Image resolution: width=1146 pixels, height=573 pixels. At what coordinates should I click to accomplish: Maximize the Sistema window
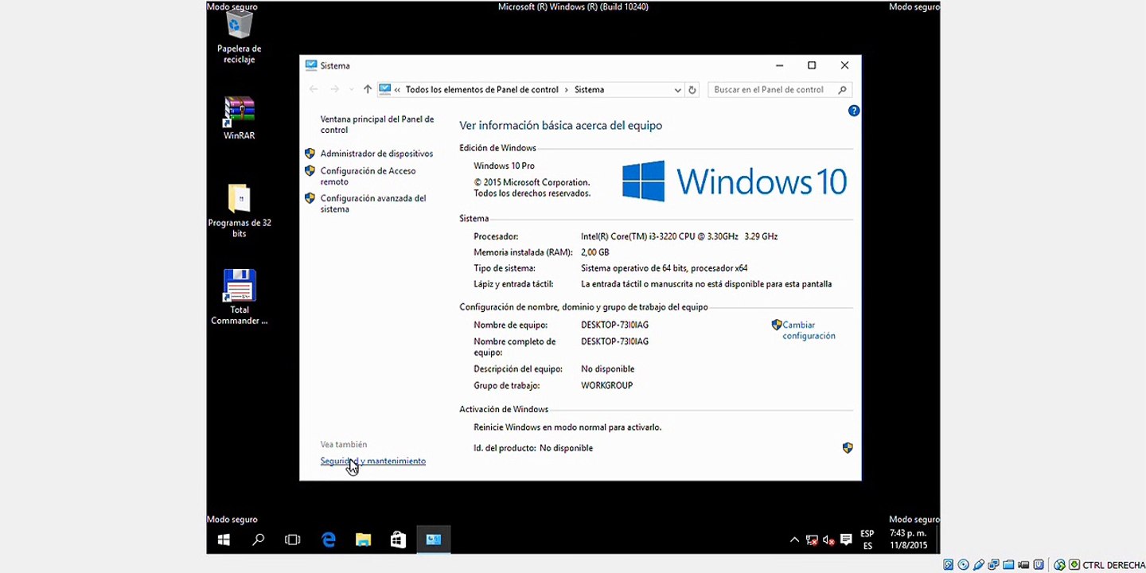click(x=812, y=65)
